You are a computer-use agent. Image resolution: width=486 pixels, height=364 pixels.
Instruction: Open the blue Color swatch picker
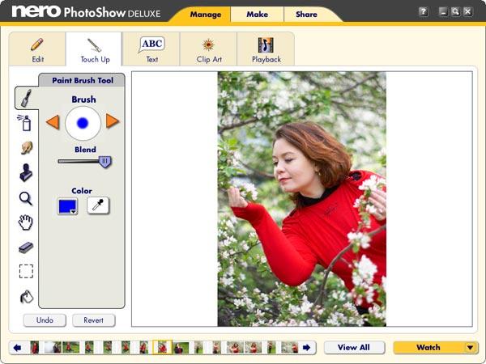[67, 206]
